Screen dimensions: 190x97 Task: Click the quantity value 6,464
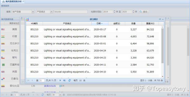[134, 43]
